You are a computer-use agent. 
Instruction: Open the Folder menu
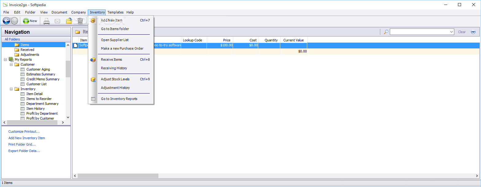(x=30, y=12)
